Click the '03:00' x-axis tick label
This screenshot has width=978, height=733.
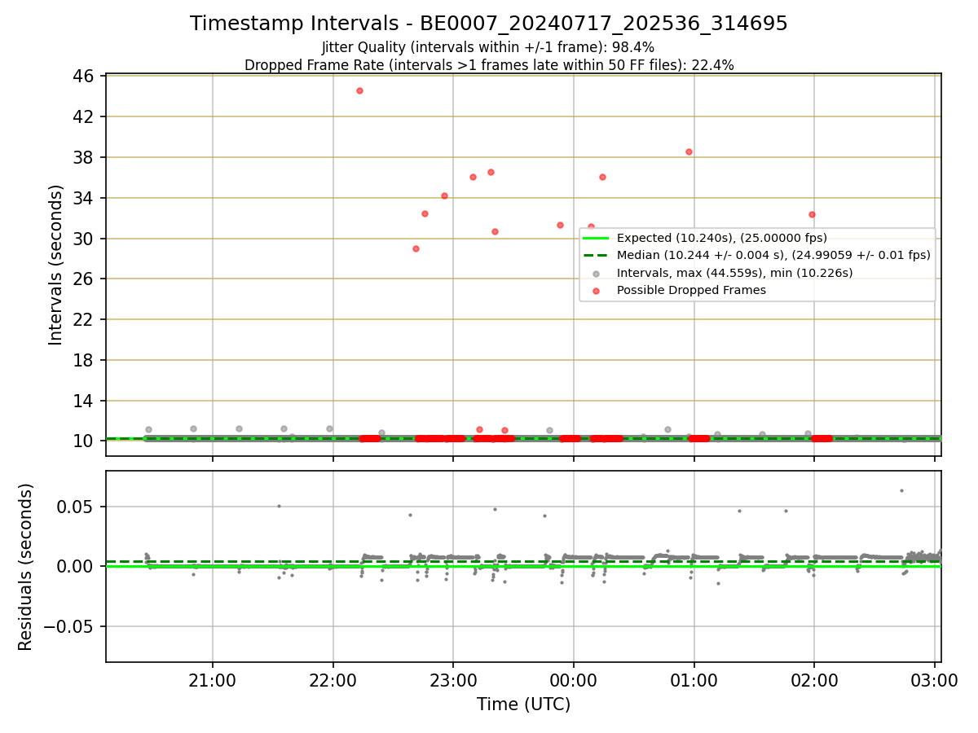934,681
